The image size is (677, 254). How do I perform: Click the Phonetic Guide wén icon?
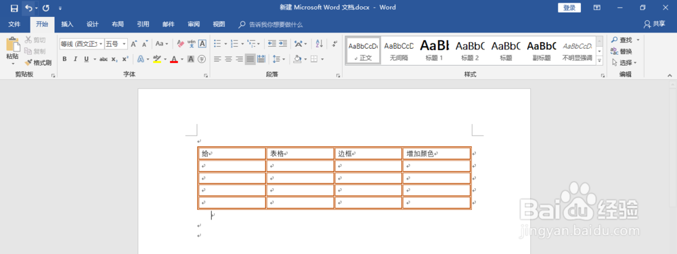point(192,43)
